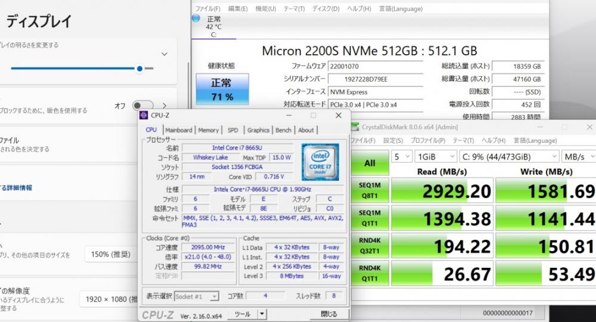596x322 pixels.
Task: Click the CPU-Z app icon in title bar
Action: 144,115
